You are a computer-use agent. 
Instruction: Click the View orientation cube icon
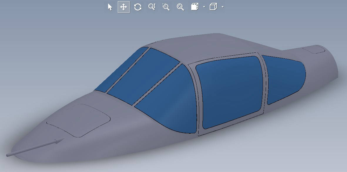(195, 7)
